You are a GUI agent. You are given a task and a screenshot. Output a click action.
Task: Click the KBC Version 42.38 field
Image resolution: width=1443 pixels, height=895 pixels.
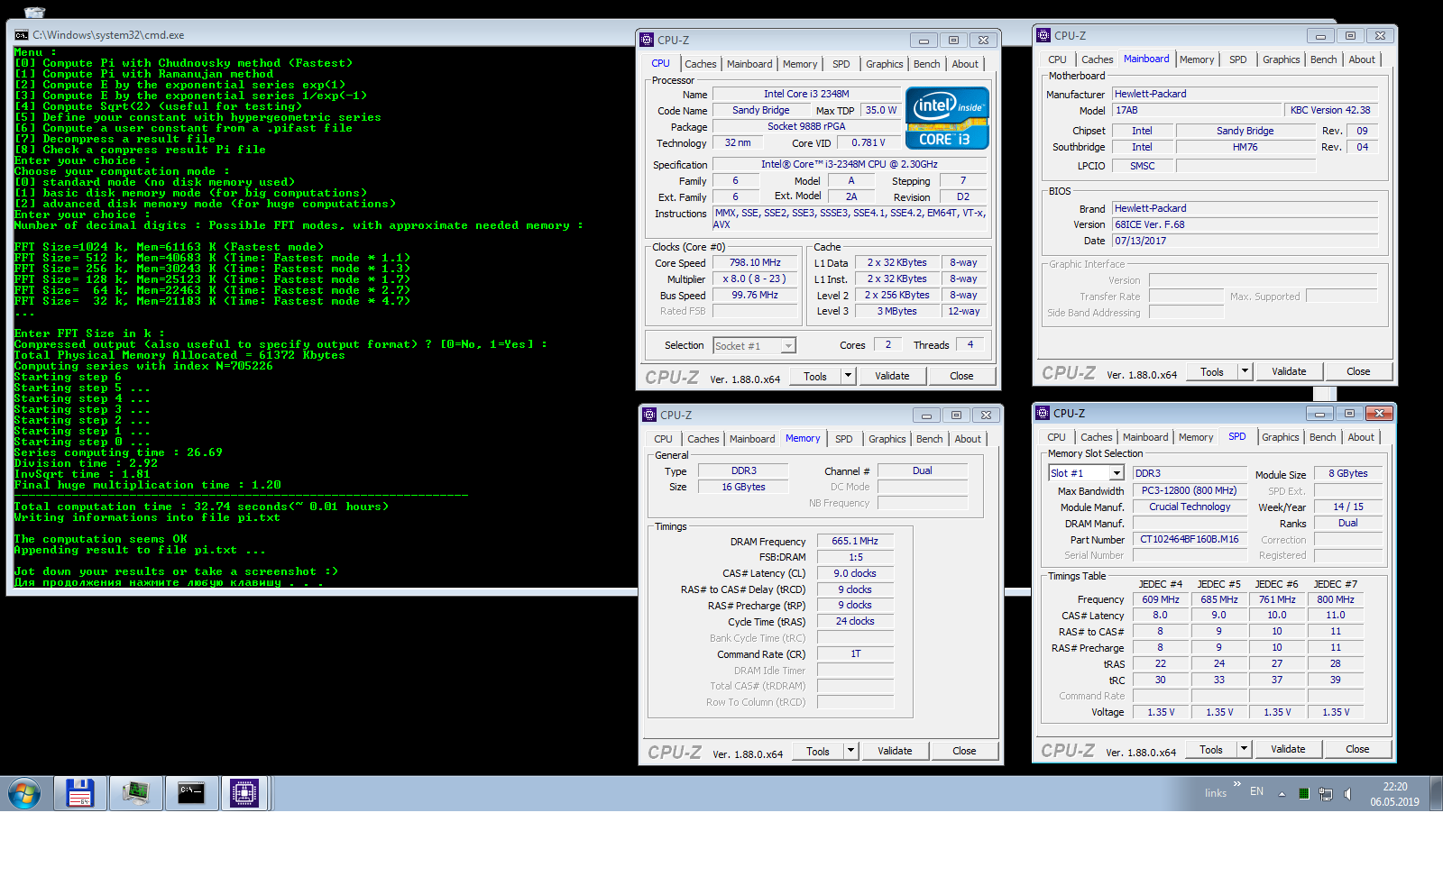(x=1330, y=110)
